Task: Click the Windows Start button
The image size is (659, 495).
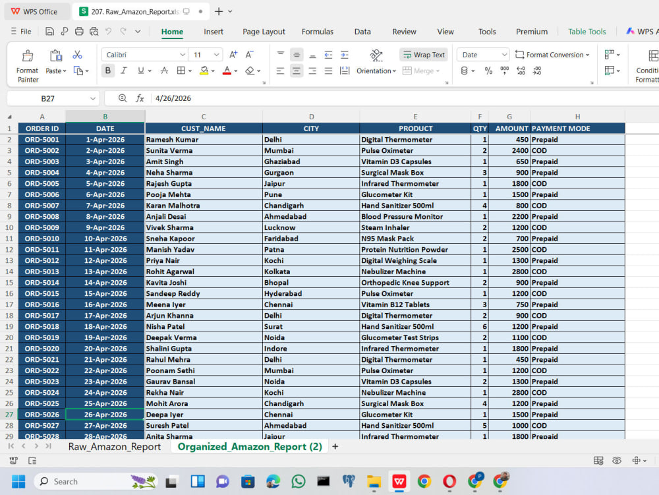Action: tap(18, 481)
